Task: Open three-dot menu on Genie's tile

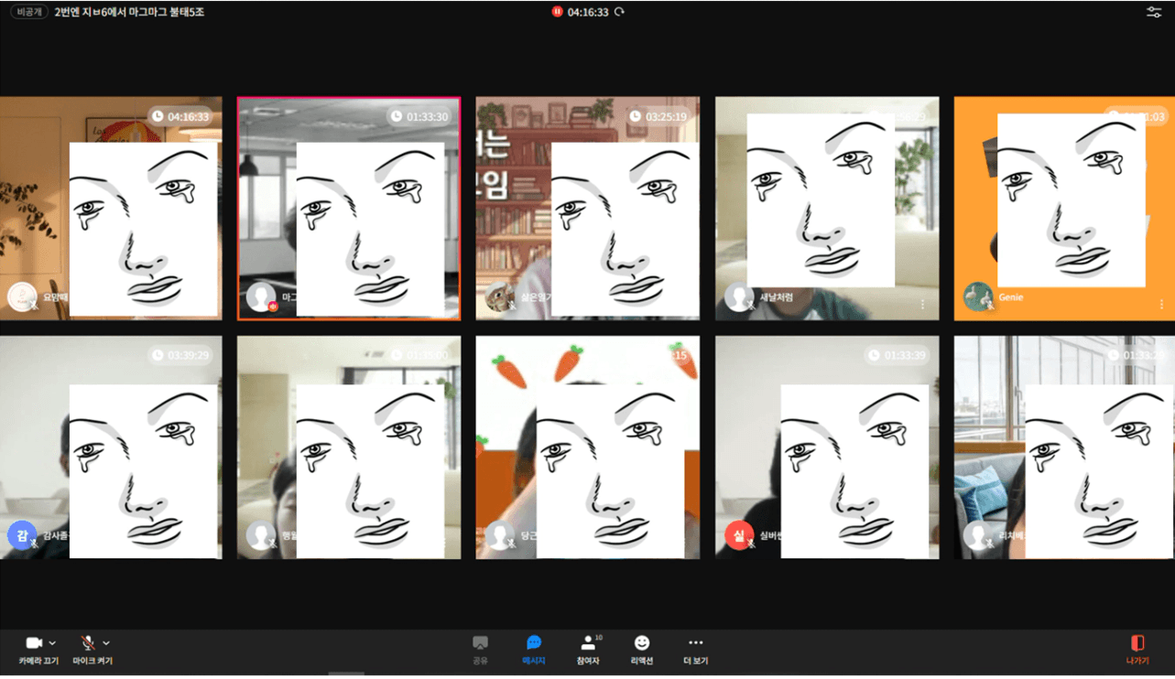Action: [x=1161, y=304]
